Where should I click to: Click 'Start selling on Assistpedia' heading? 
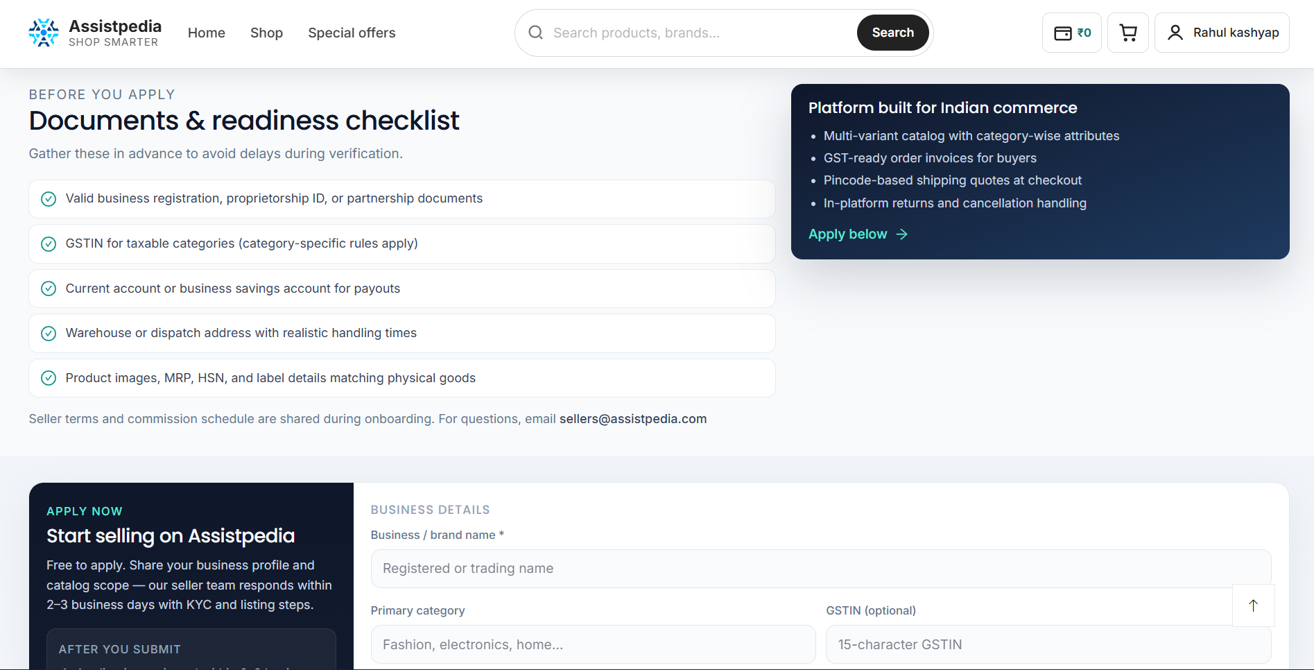point(171,536)
